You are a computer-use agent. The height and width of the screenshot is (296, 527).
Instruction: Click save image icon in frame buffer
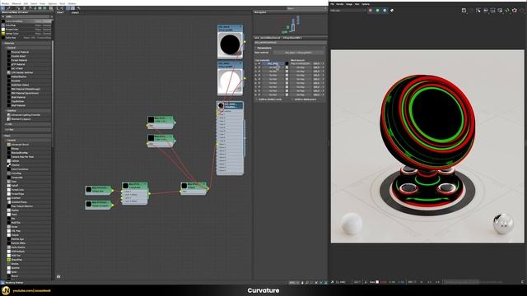[x=464, y=11]
